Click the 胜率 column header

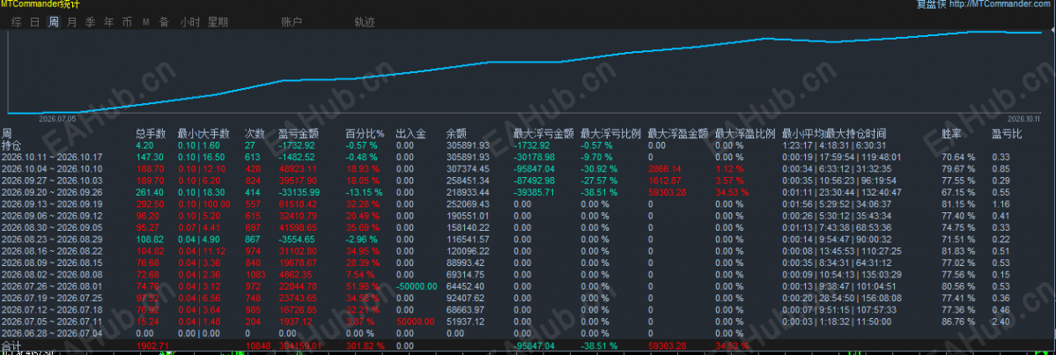(x=951, y=134)
